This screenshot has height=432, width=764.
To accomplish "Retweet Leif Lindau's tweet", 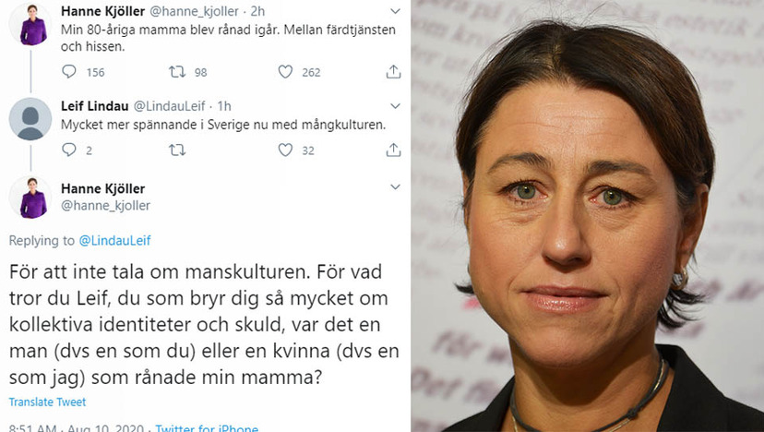I will (x=177, y=150).
